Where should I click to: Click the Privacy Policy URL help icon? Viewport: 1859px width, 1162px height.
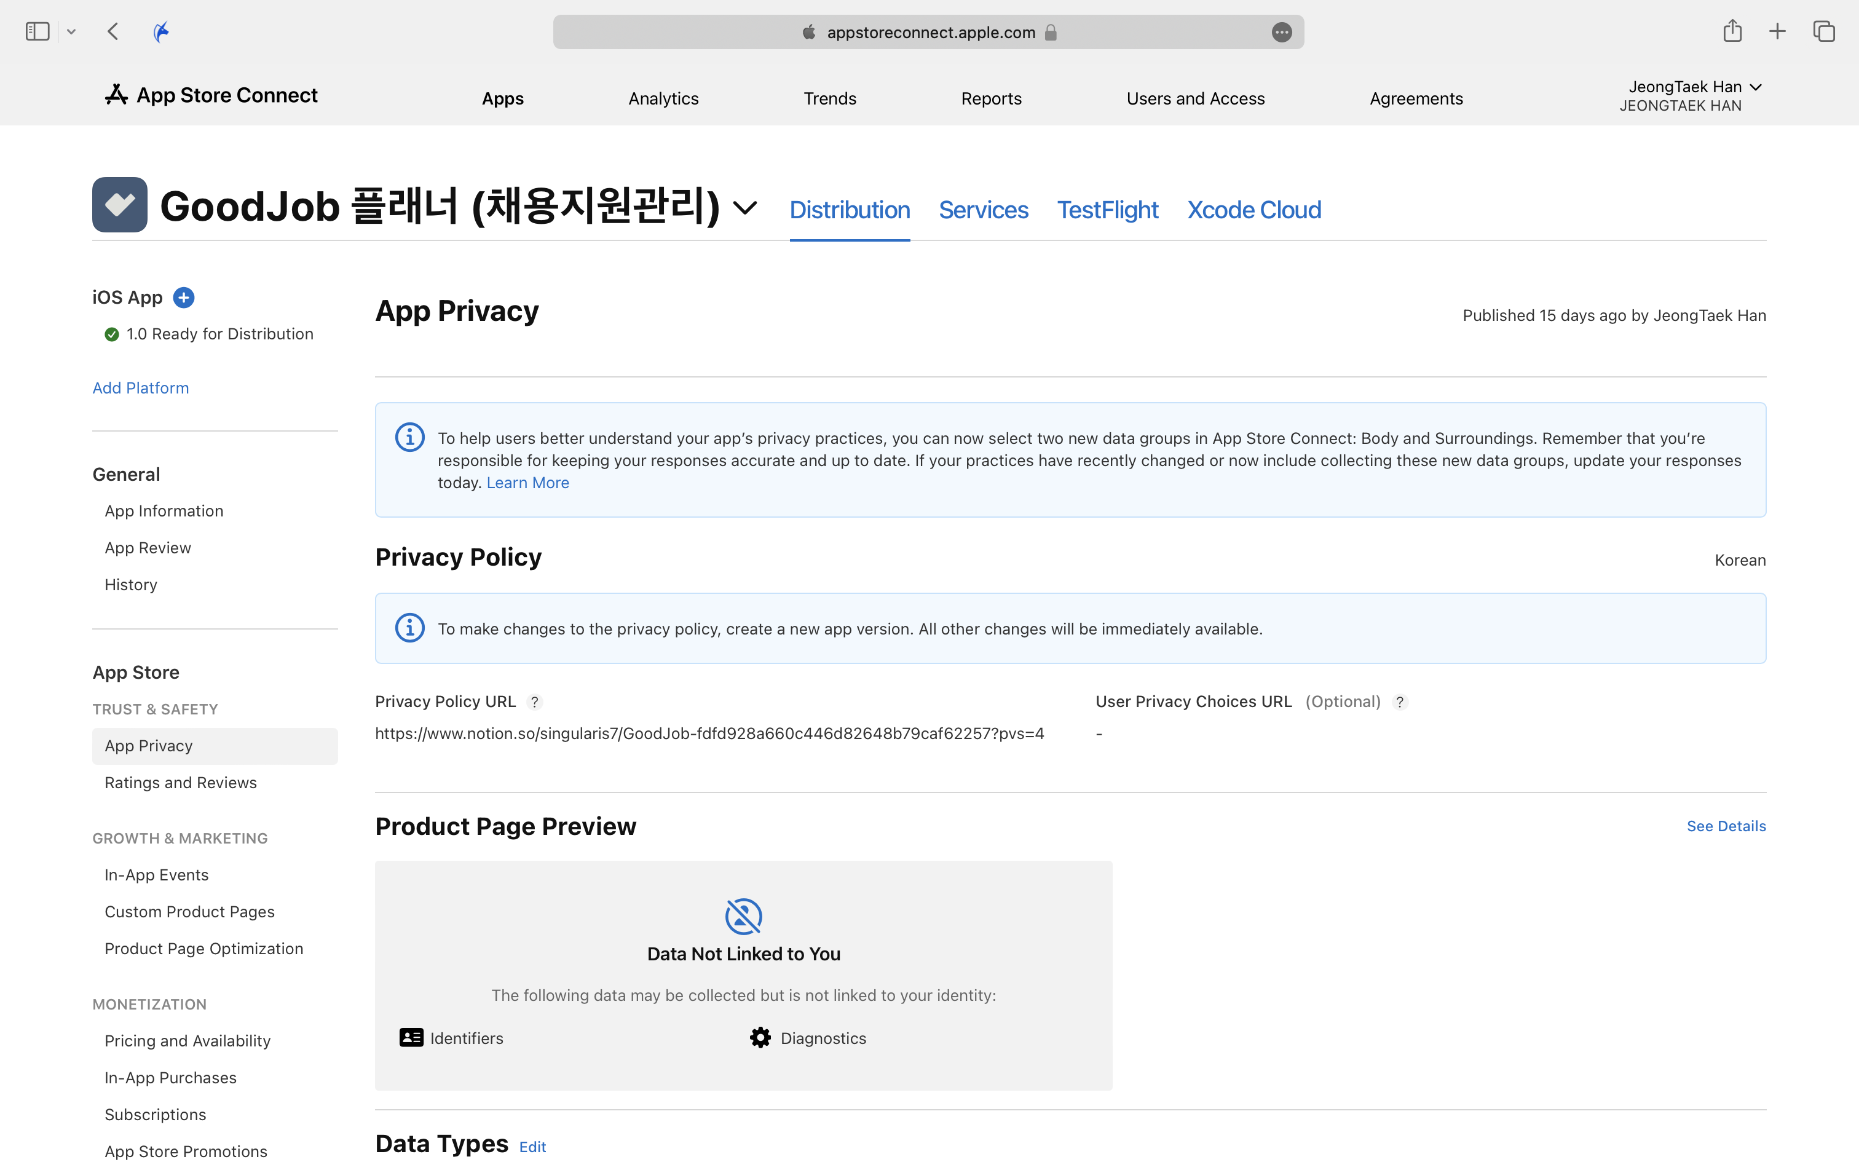(x=535, y=702)
